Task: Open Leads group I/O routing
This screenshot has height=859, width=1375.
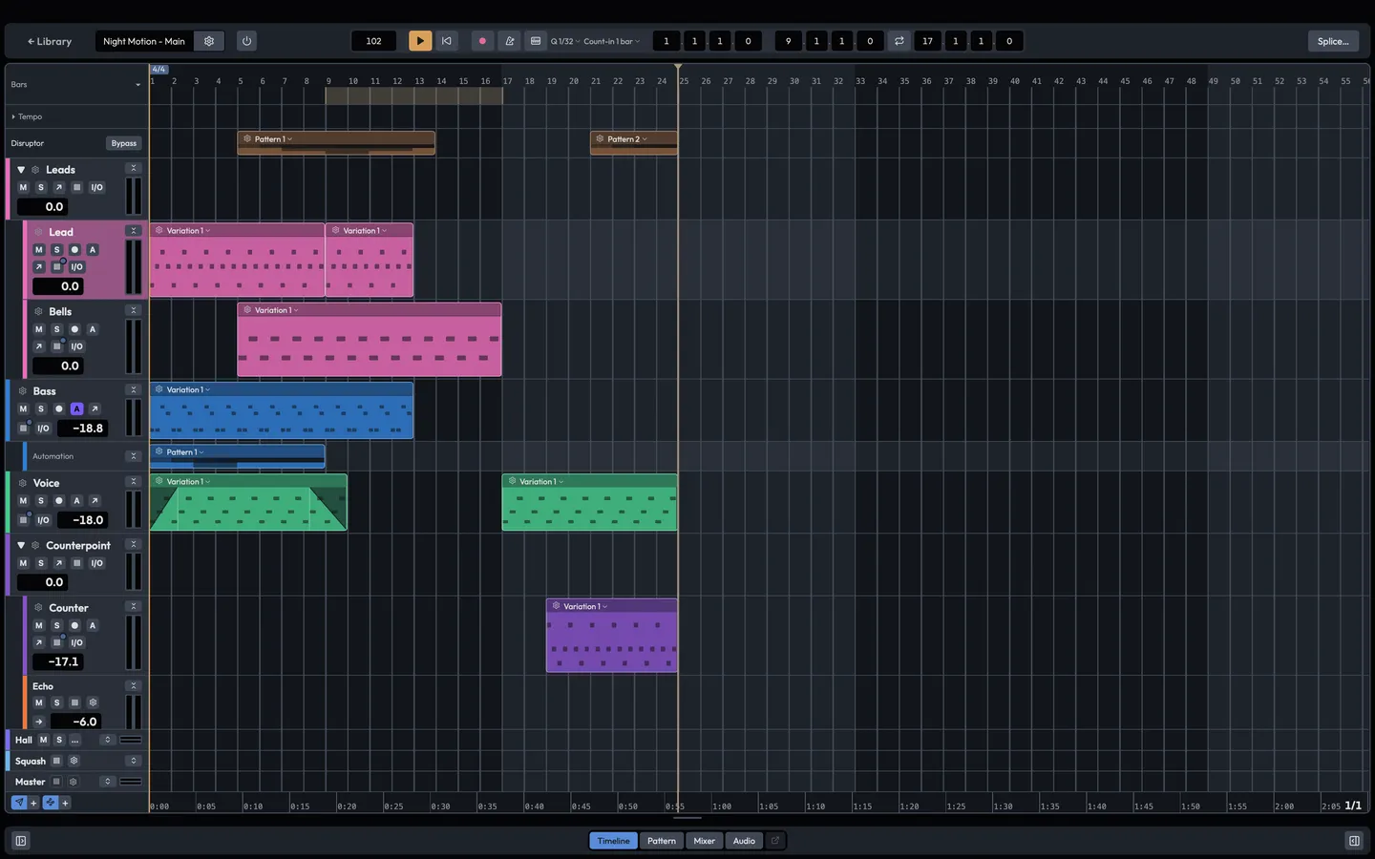Action: (96, 187)
